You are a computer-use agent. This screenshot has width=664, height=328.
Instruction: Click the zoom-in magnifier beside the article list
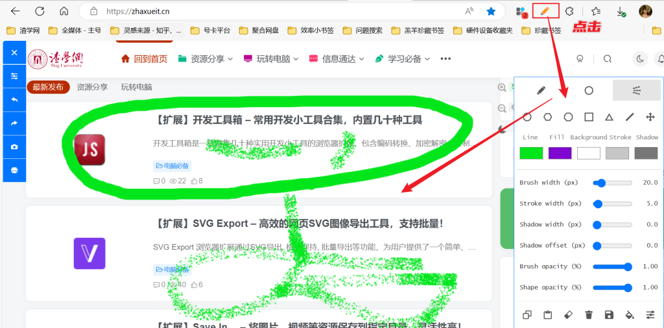(x=503, y=87)
